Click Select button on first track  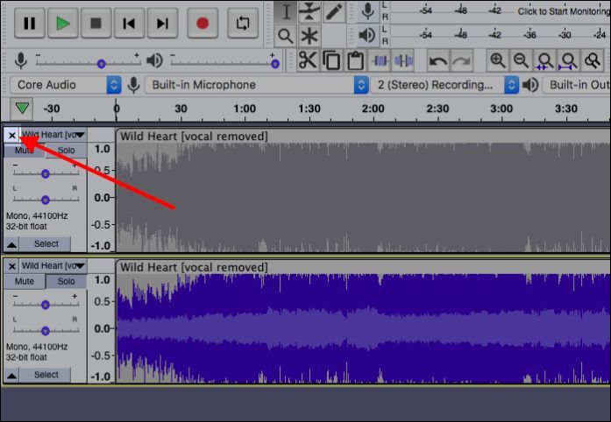click(46, 243)
